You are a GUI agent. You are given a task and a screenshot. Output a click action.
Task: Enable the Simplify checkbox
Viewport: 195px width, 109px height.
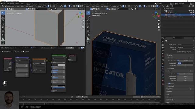[168, 97]
